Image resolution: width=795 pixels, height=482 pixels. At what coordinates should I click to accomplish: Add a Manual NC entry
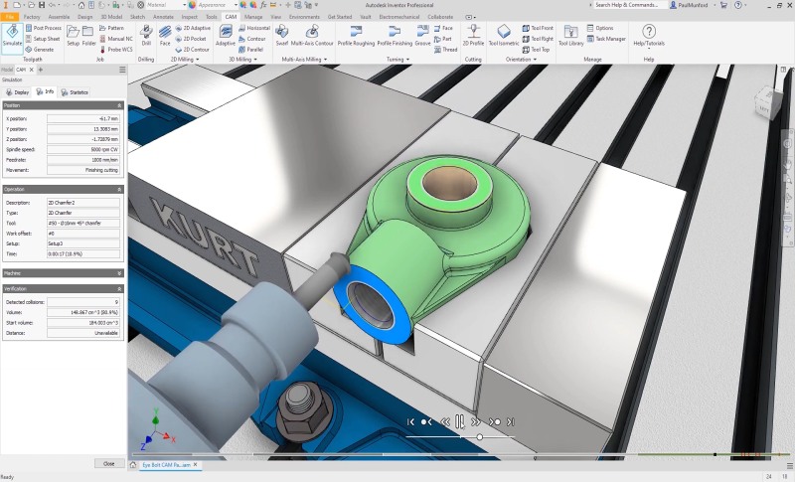click(x=115, y=39)
